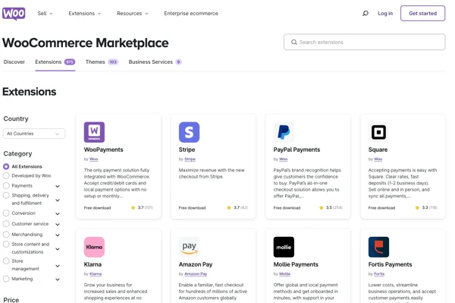The image size is (455, 303).
Task: Select the Merchandising category radio
Action: [6, 235]
